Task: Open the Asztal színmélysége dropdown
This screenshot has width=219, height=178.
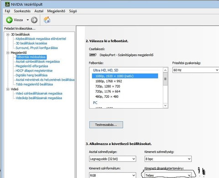Action: pos(113,159)
